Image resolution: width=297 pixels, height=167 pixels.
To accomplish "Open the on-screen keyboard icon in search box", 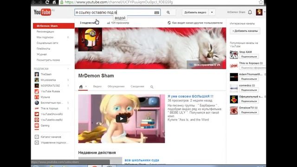I will (x=157, y=13).
